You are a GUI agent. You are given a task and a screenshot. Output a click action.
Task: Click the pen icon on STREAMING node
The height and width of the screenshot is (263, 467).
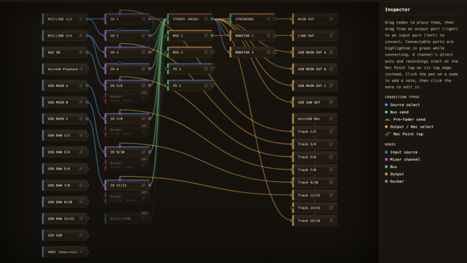(269, 19)
